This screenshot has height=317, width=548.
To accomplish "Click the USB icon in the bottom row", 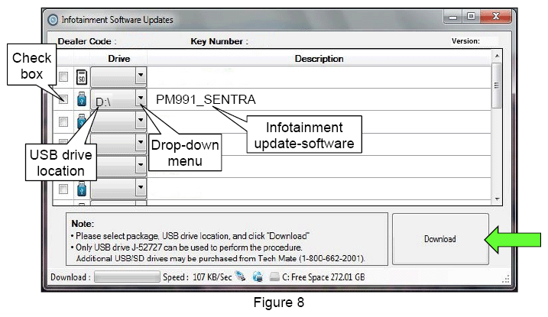I will pyautogui.click(x=81, y=187).
